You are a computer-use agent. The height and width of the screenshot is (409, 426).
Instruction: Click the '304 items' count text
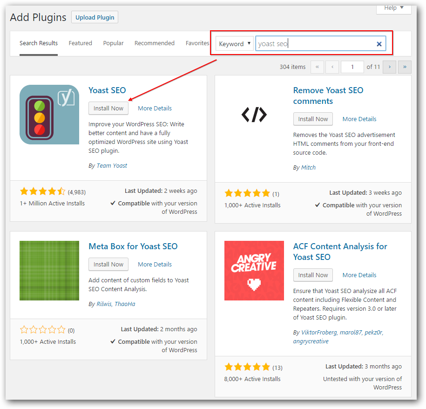click(292, 67)
